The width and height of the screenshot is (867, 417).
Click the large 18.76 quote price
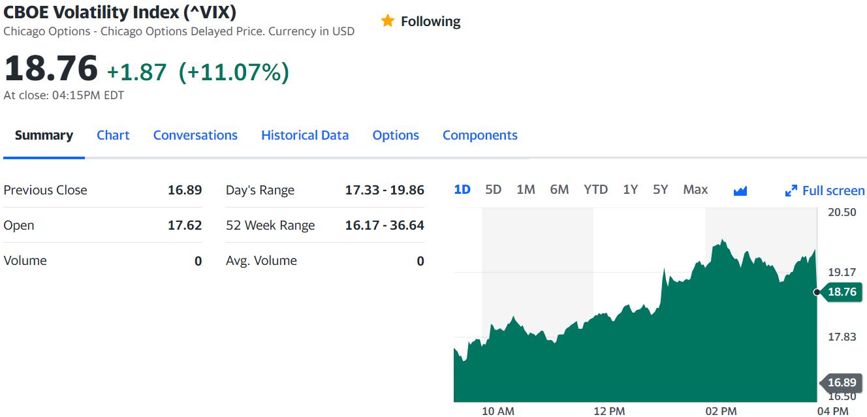[x=51, y=69]
